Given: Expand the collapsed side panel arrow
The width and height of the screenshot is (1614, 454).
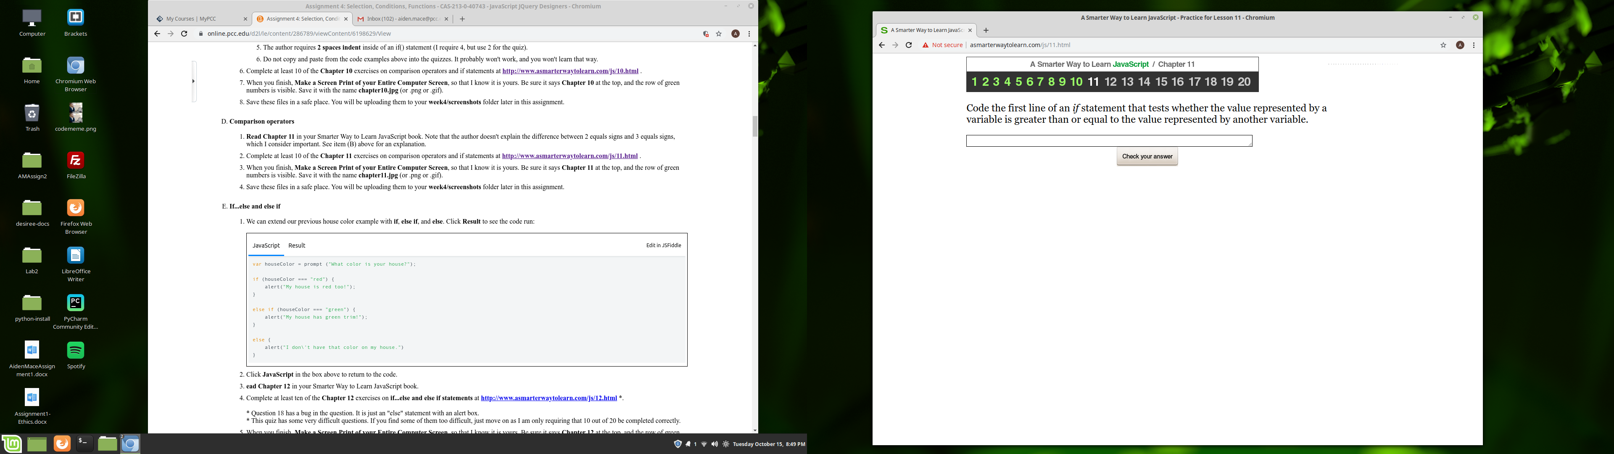Looking at the screenshot, I should pos(193,81).
